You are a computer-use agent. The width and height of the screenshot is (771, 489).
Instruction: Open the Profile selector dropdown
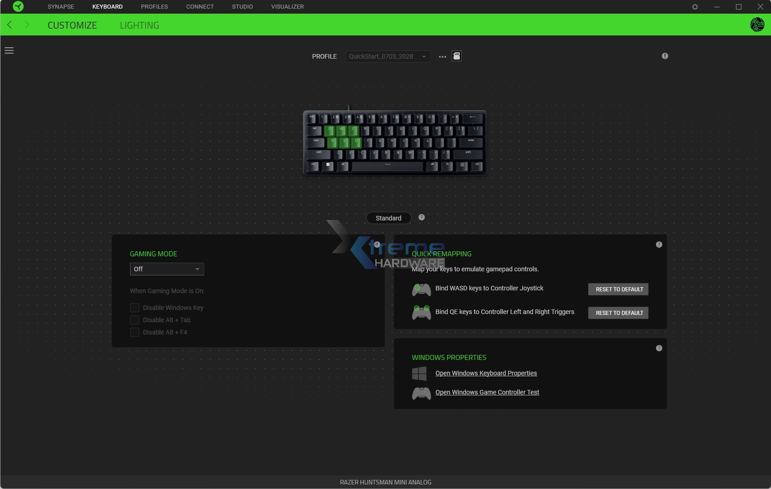pyautogui.click(x=387, y=56)
